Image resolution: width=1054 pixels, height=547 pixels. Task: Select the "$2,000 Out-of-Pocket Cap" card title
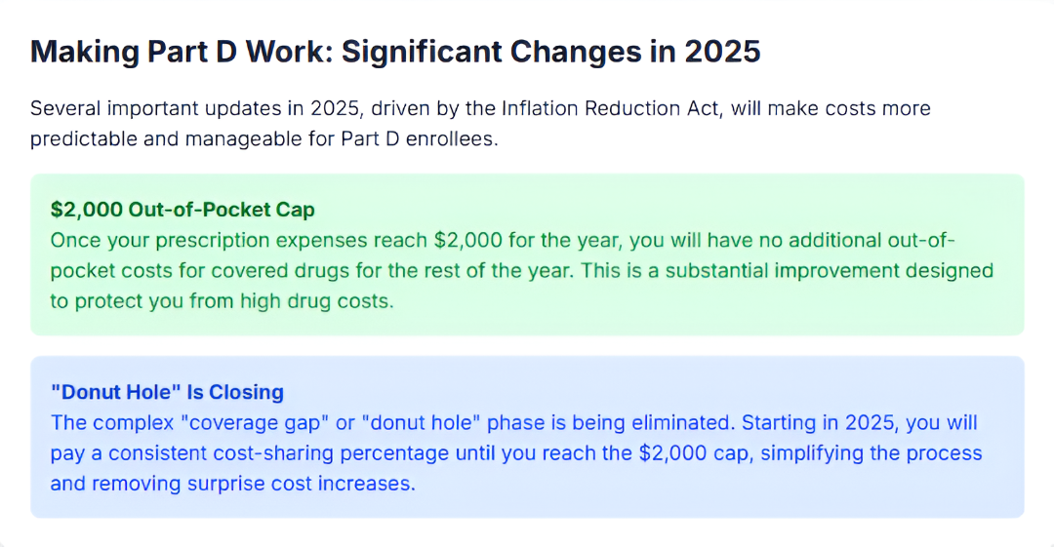(x=182, y=209)
